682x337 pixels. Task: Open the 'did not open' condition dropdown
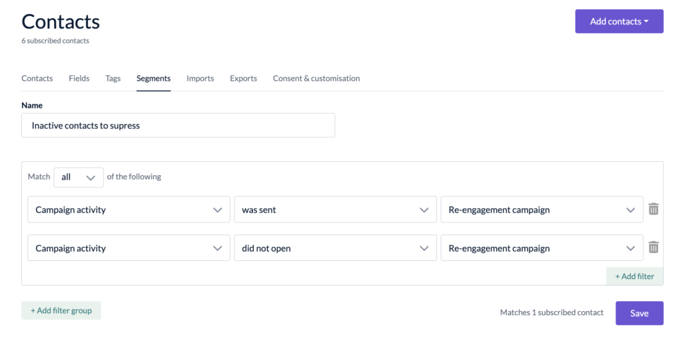coord(335,248)
